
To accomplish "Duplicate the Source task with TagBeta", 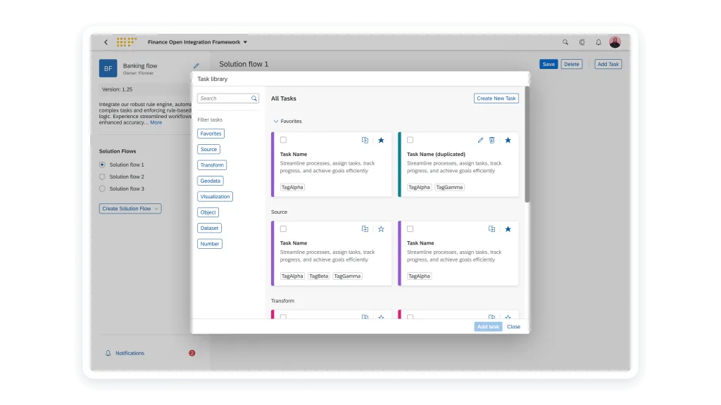I will [x=365, y=229].
